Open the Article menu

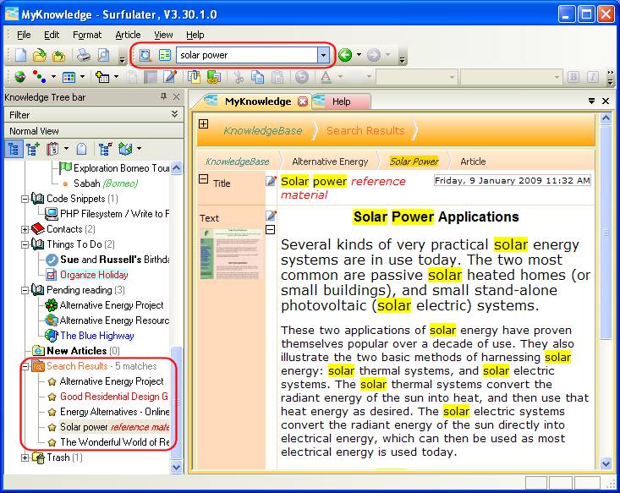[x=128, y=35]
